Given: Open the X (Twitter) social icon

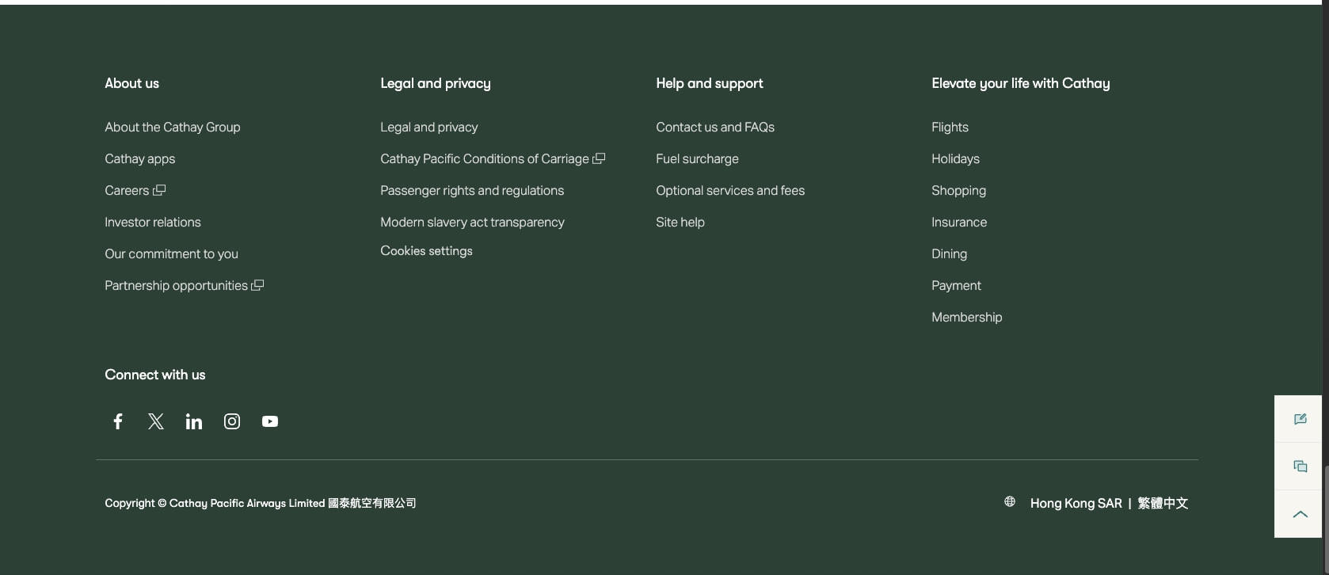Looking at the screenshot, I should [156, 421].
